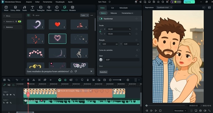Viewport: 213px width, 113px height.
Task: Switch to the Máscara sub-tab
Action: coord(114,13)
